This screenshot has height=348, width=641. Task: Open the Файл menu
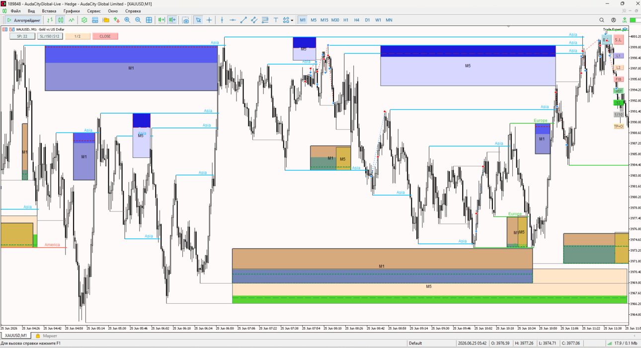tap(15, 11)
